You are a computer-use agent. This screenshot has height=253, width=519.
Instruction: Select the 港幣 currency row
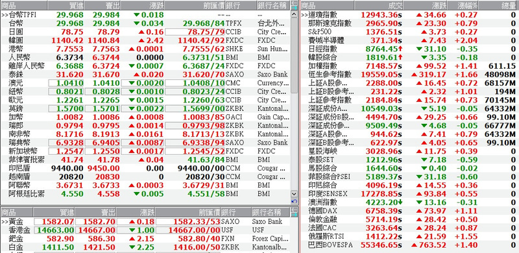point(145,49)
